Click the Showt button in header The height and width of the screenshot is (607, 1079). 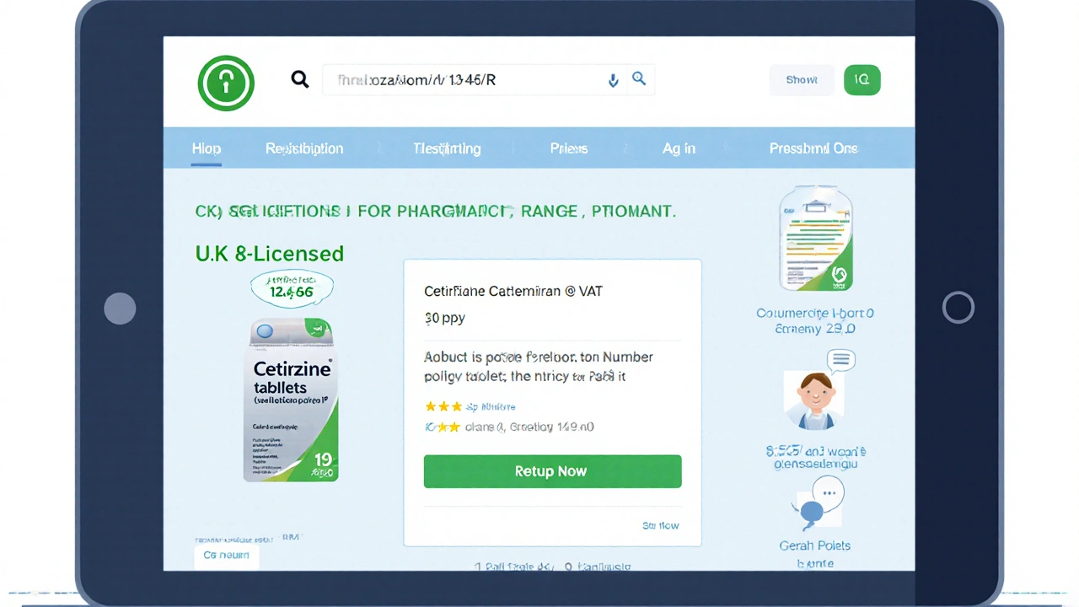802,79
